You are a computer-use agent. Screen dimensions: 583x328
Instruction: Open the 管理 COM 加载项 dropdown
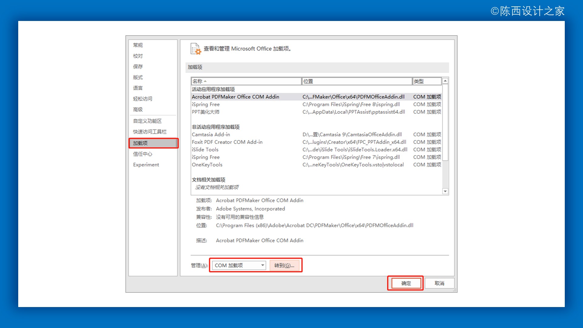coord(239,265)
